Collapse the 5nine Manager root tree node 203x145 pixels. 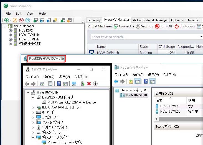click(x=5, y=26)
